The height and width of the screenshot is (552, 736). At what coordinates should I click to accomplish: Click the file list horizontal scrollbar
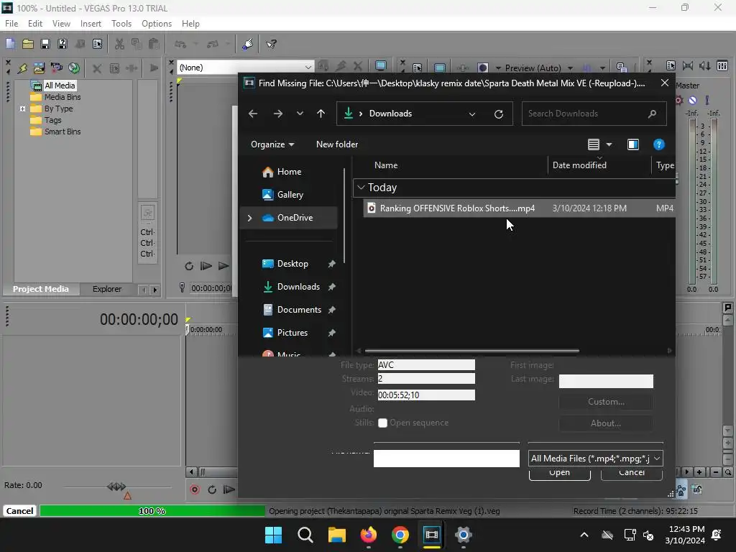(x=471, y=351)
